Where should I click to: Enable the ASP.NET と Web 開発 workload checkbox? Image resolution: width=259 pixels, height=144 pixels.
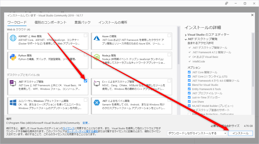pos(85,35)
